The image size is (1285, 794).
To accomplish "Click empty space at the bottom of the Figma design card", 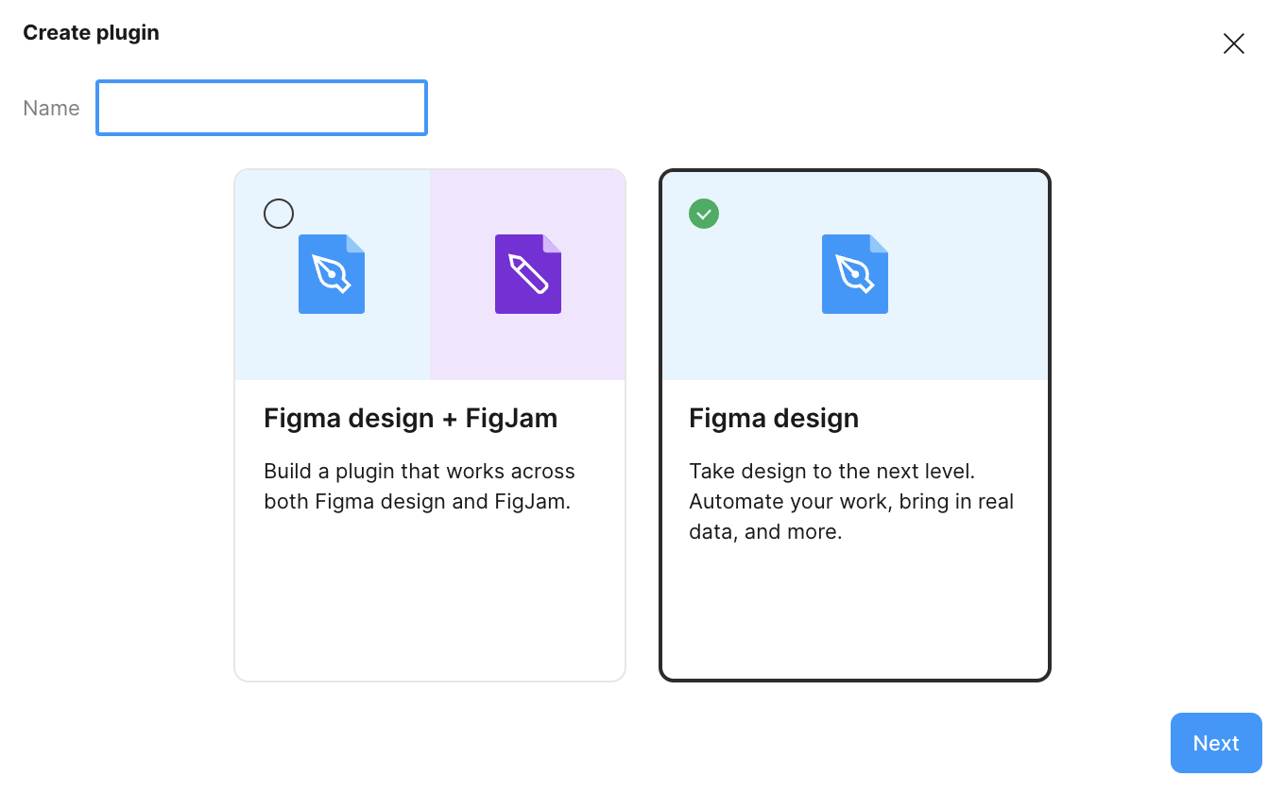I will pyautogui.click(x=855, y=614).
